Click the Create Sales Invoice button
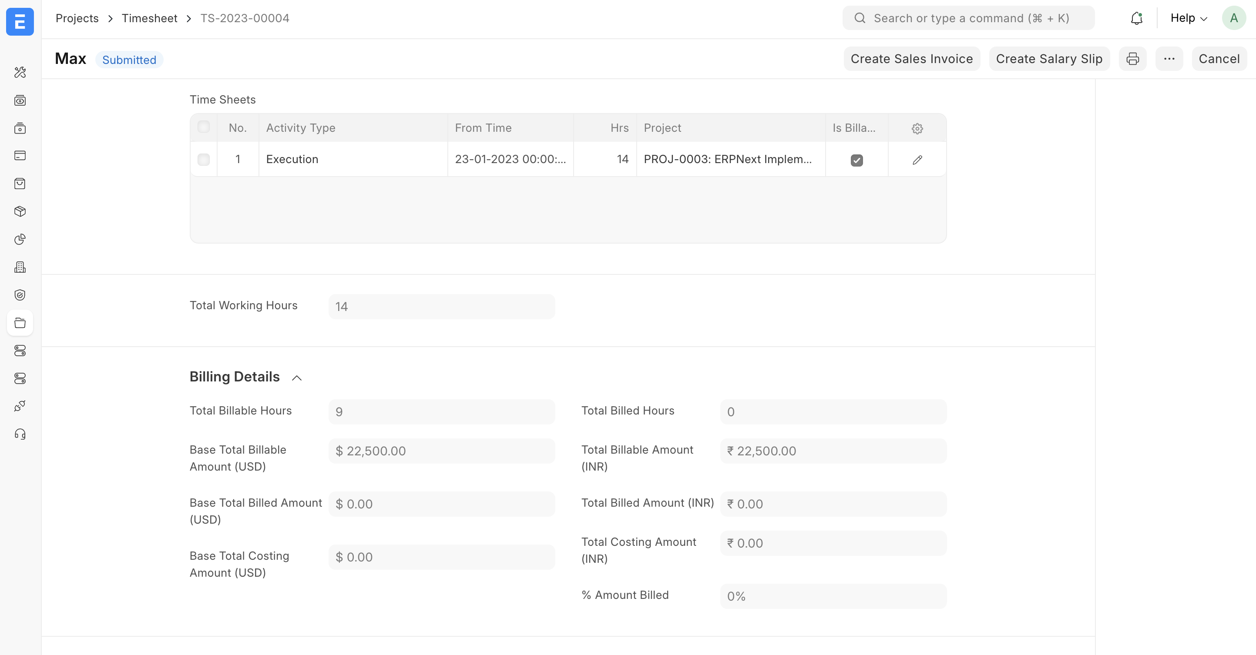This screenshot has width=1256, height=655. pos(911,59)
